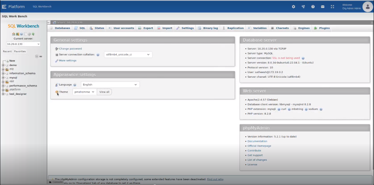Click the Platform hamburger logo icon
This screenshot has height=185, width=374.
tap(4, 7)
